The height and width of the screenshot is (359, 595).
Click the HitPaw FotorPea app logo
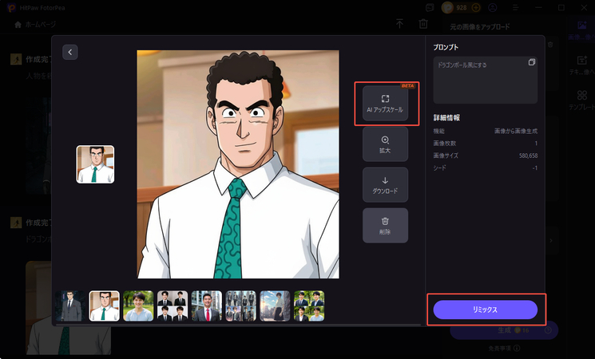point(11,8)
